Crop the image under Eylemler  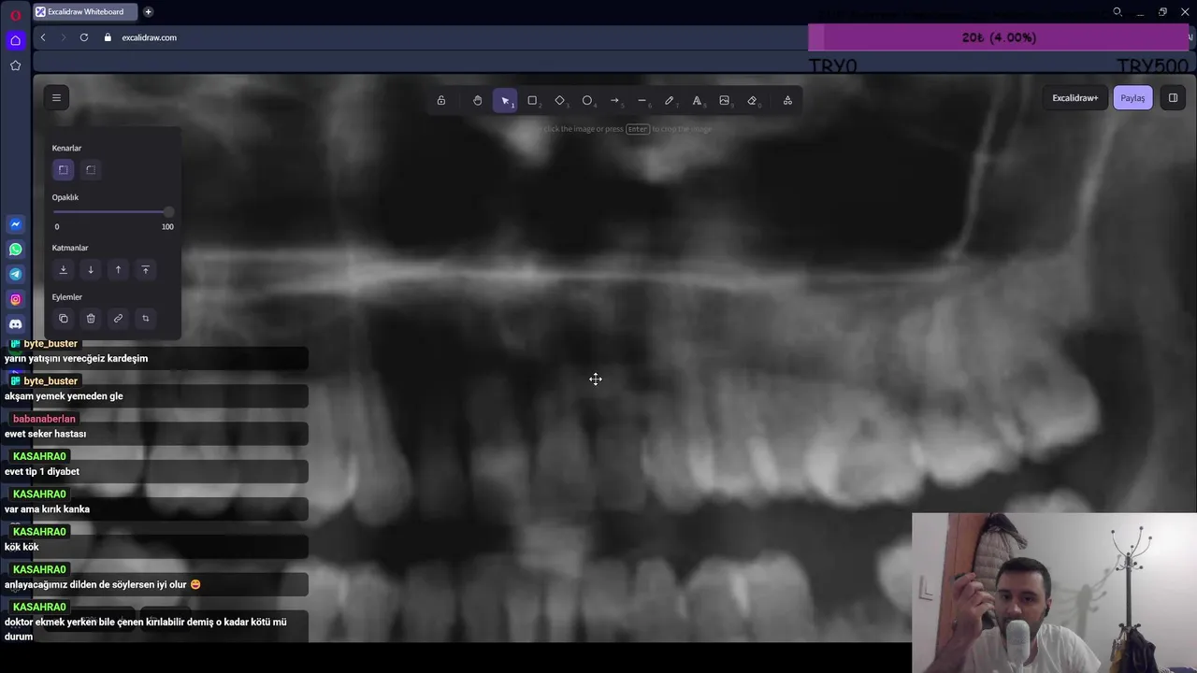[145, 319]
